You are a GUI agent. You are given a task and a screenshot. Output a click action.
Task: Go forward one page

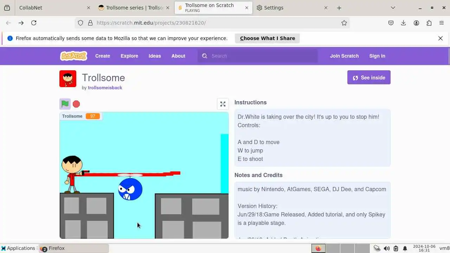tap(21, 23)
